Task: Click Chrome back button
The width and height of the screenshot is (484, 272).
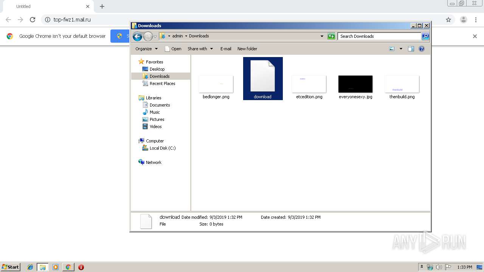Action: pos(8,20)
